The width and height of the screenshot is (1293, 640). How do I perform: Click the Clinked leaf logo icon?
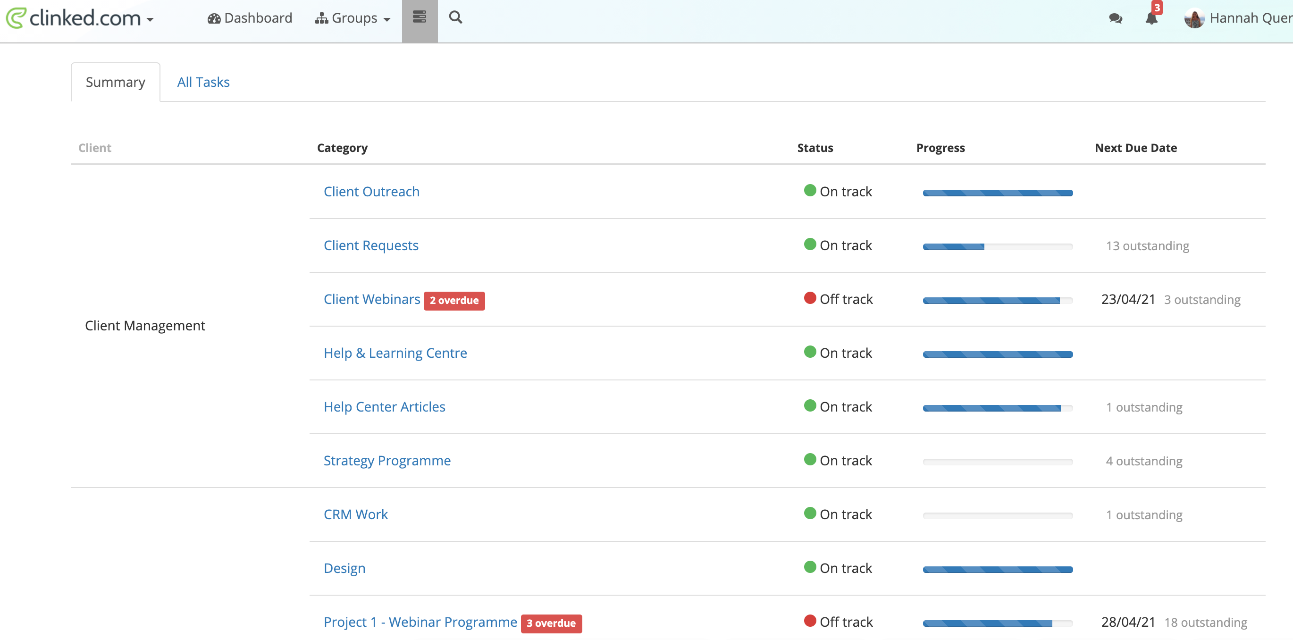[16, 18]
